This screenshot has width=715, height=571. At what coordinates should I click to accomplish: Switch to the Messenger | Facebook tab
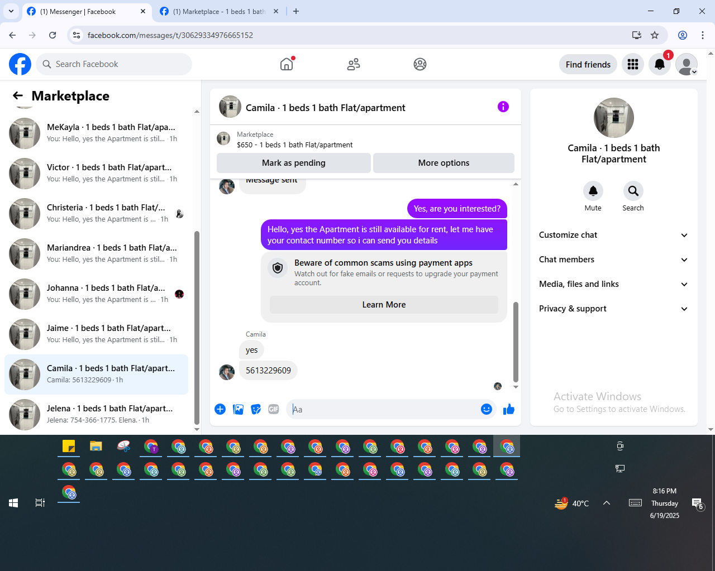pos(87,11)
